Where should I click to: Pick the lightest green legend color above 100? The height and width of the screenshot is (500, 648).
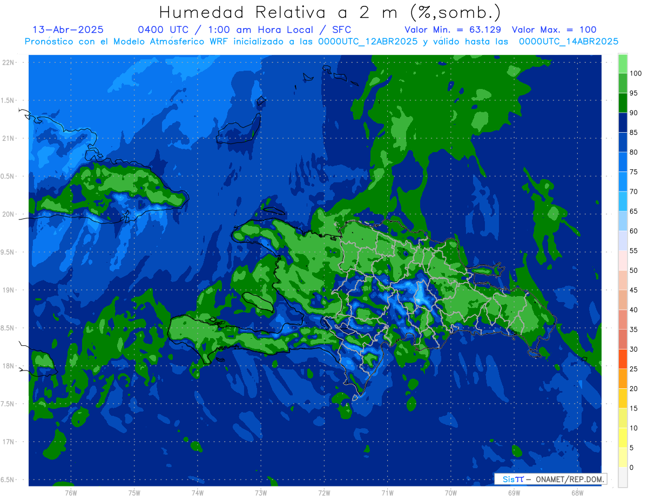point(623,64)
